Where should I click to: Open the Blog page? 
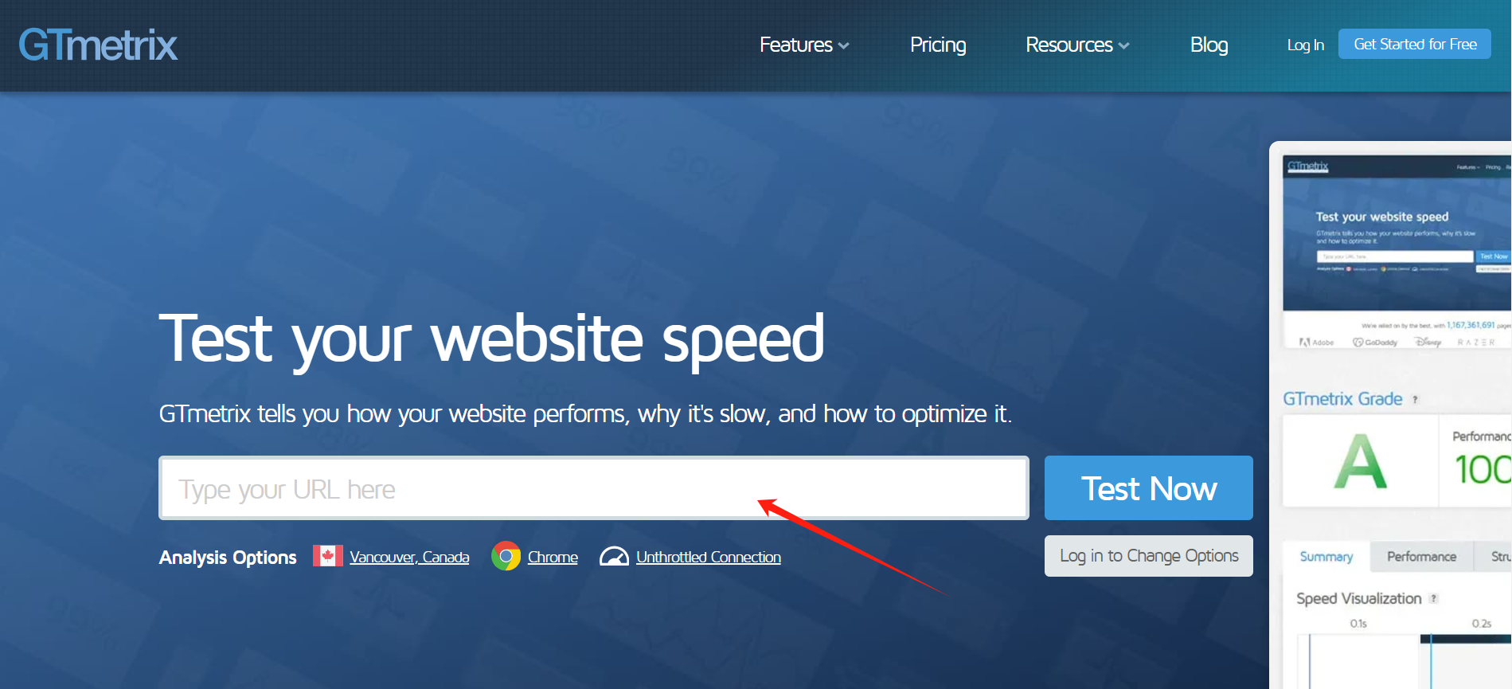[1209, 45]
